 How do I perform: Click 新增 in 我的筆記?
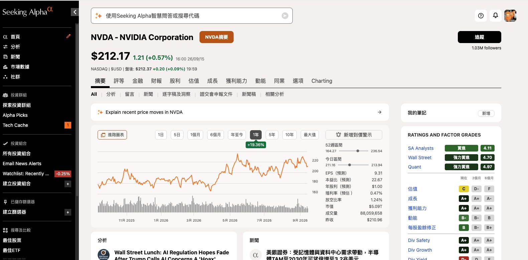(x=486, y=113)
